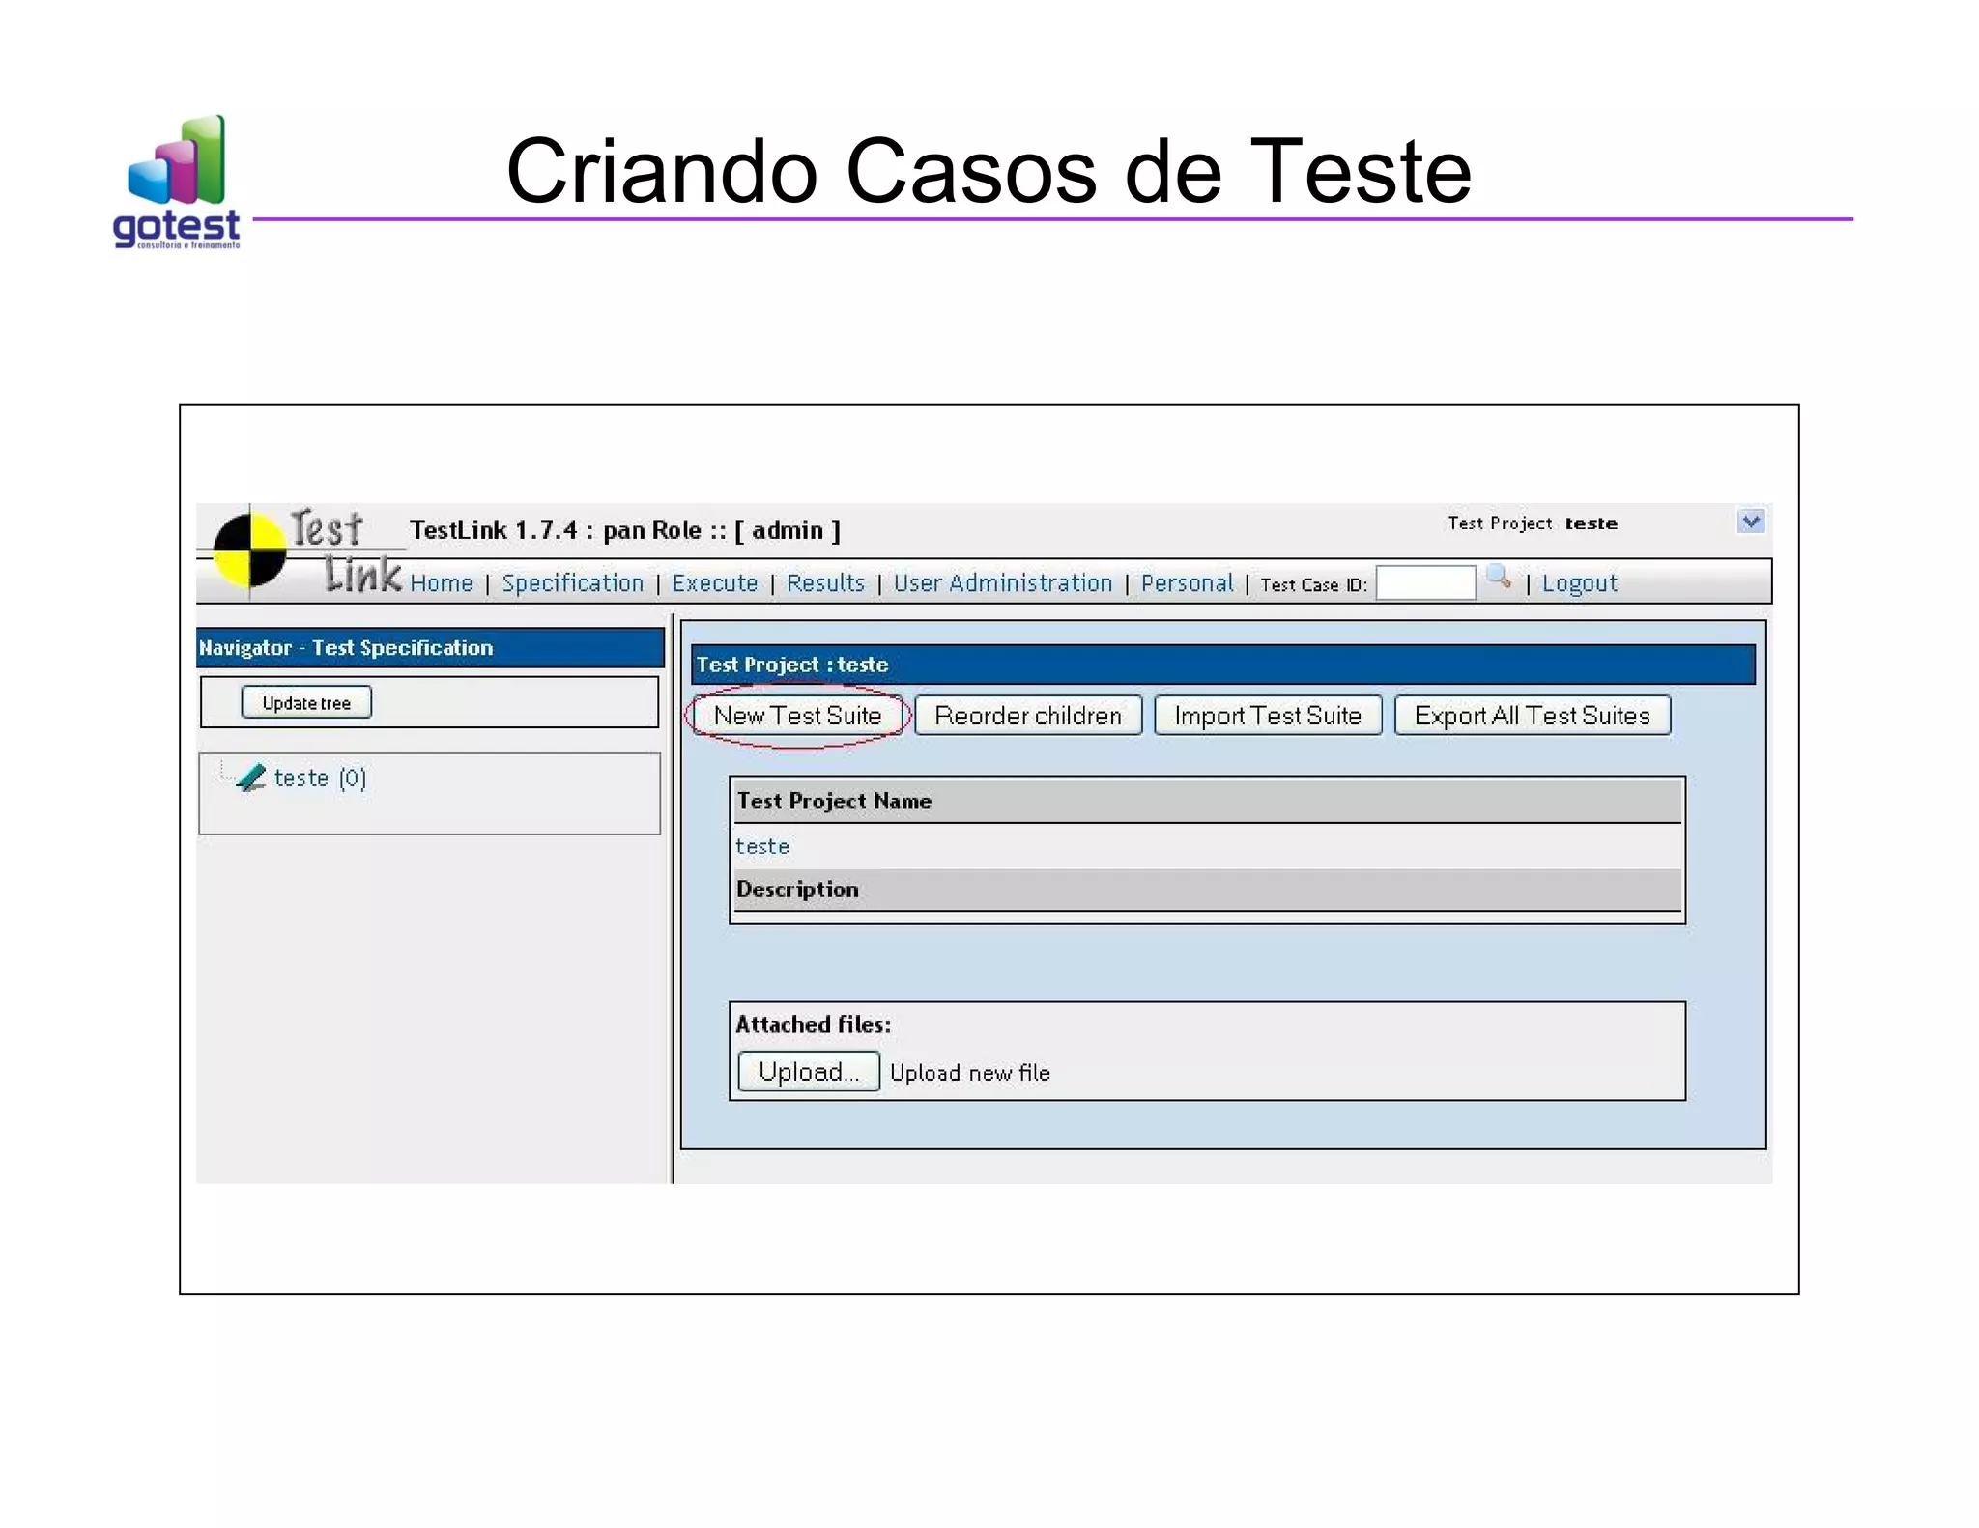Viewport: 1979px width, 1528px height.
Task: Click the Logout link
Action: (x=1579, y=583)
